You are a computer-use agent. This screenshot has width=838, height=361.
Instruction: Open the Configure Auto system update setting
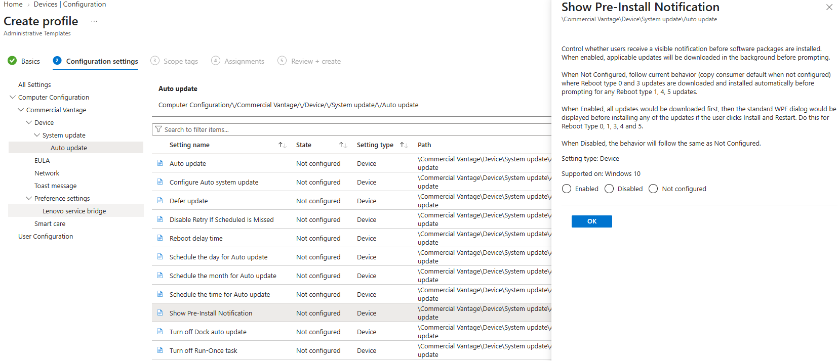pos(214,182)
